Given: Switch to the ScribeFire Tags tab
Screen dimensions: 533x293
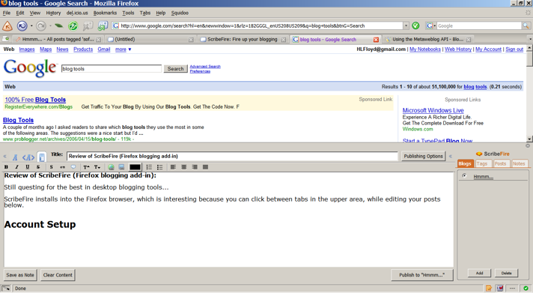Looking at the screenshot, I should pyautogui.click(x=482, y=163).
